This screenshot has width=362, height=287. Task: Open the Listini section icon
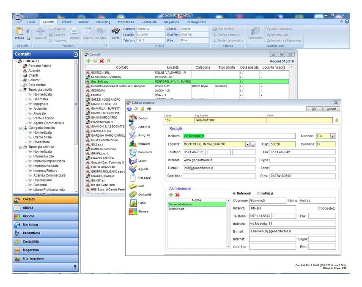click(x=133, y=203)
